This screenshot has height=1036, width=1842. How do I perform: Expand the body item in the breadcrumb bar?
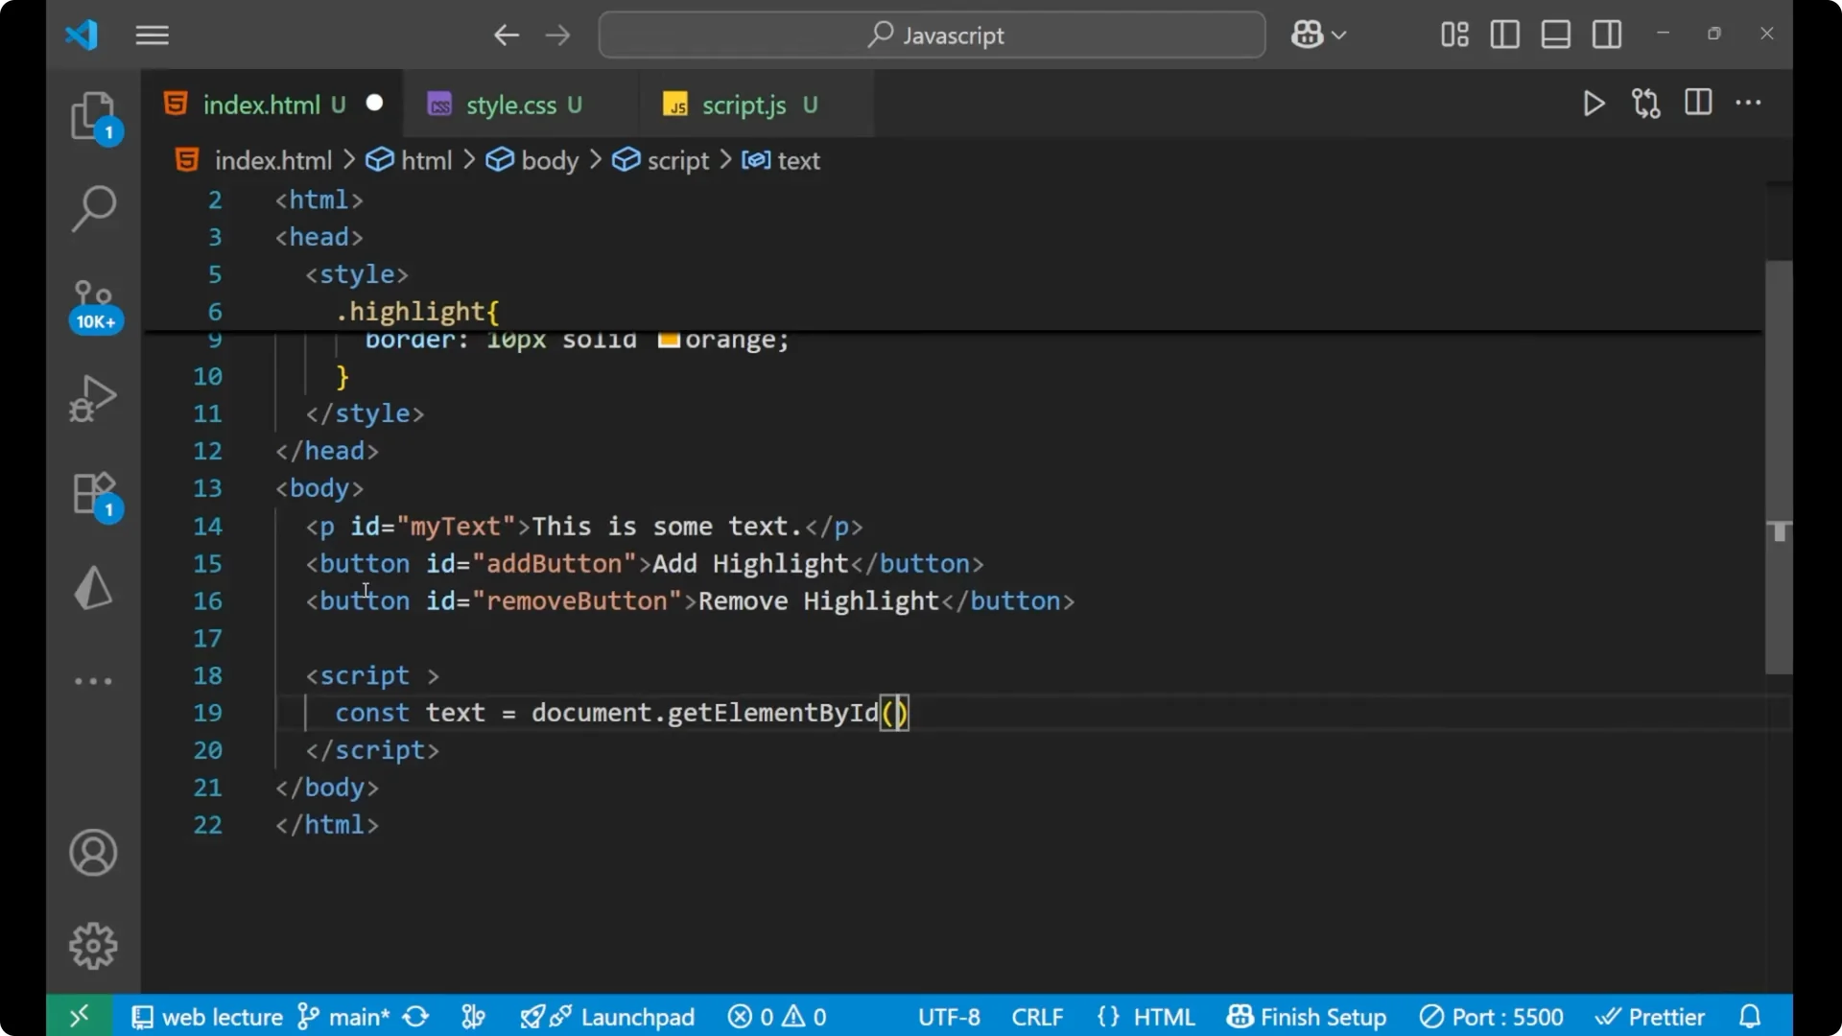point(548,160)
